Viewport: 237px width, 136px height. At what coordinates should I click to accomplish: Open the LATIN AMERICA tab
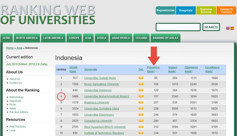click(53, 38)
